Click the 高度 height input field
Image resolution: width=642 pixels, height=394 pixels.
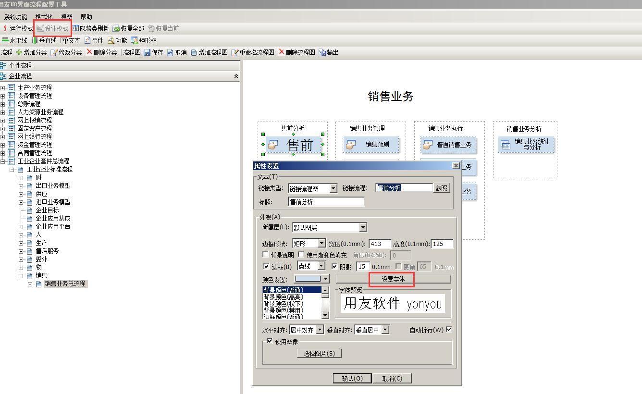pos(442,244)
